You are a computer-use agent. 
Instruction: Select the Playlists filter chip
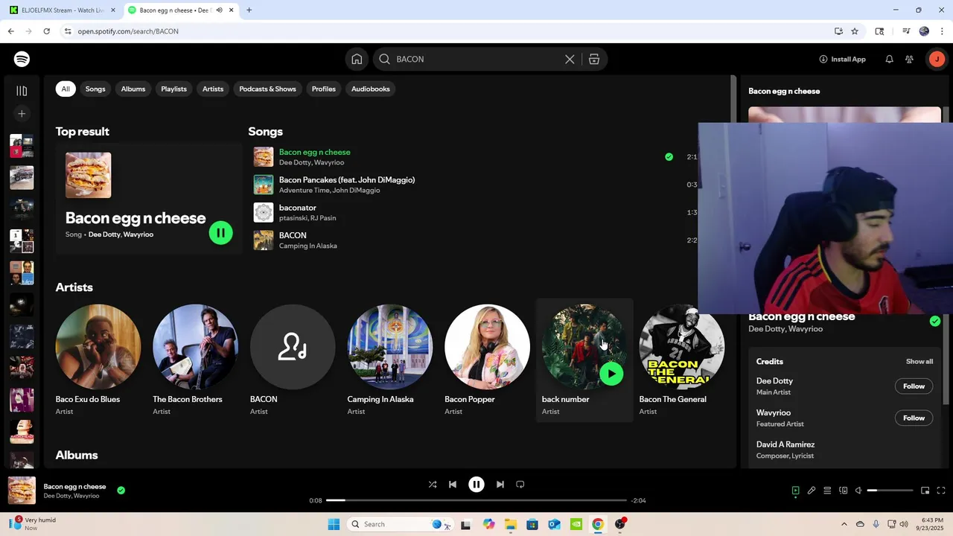(x=173, y=89)
